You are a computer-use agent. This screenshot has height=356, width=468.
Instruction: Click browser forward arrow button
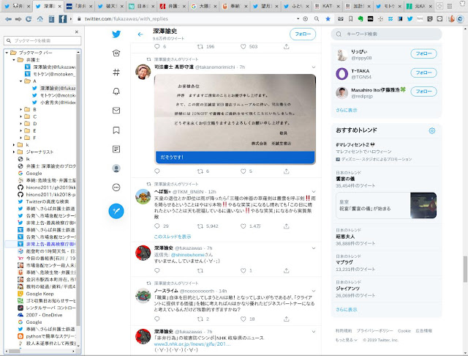[x=18, y=19]
